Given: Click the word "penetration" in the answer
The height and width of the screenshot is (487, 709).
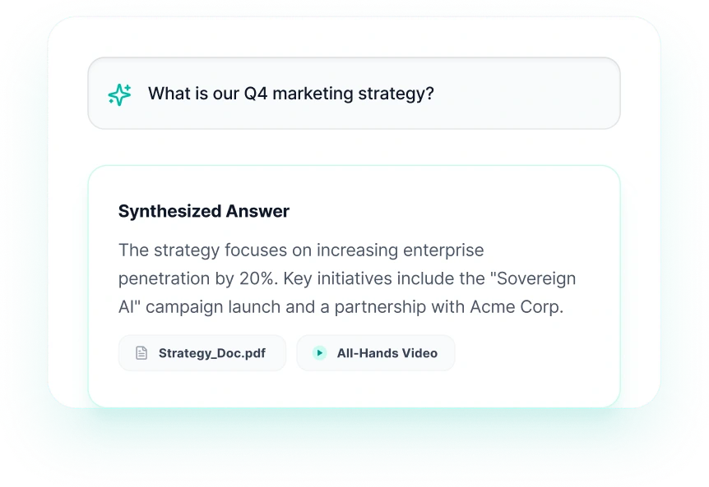Looking at the screenshot, I should click(165, 278).
